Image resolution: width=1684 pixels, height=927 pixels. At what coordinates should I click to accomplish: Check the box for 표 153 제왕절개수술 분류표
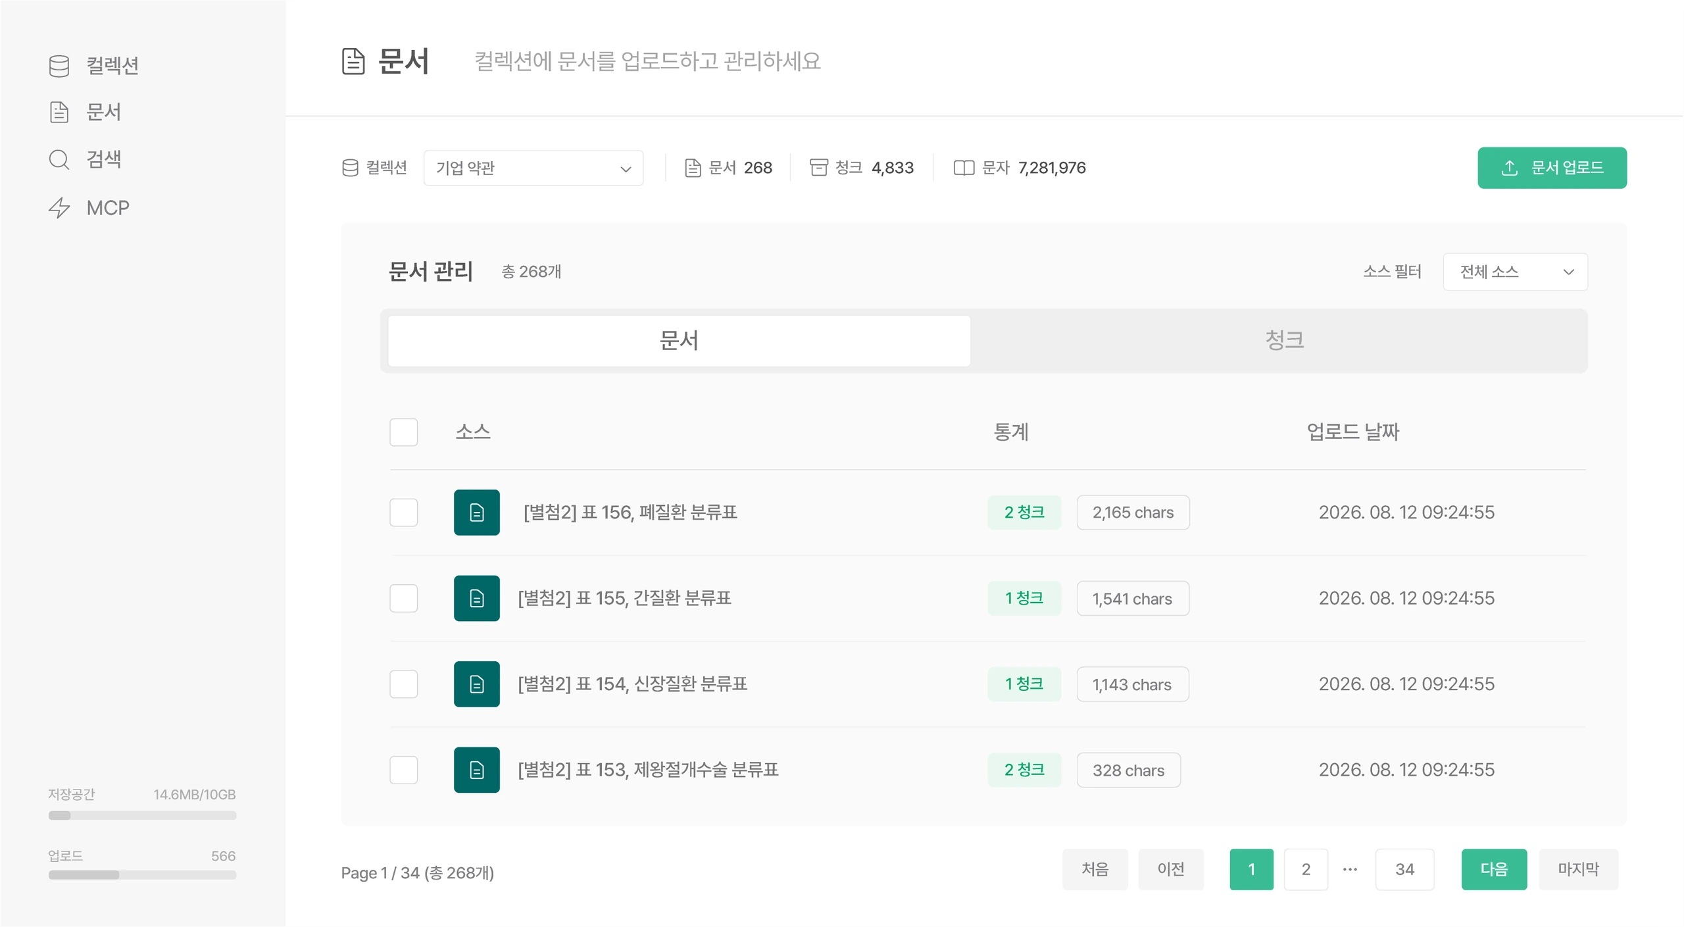pyautogui.click(x=403, y=770)
